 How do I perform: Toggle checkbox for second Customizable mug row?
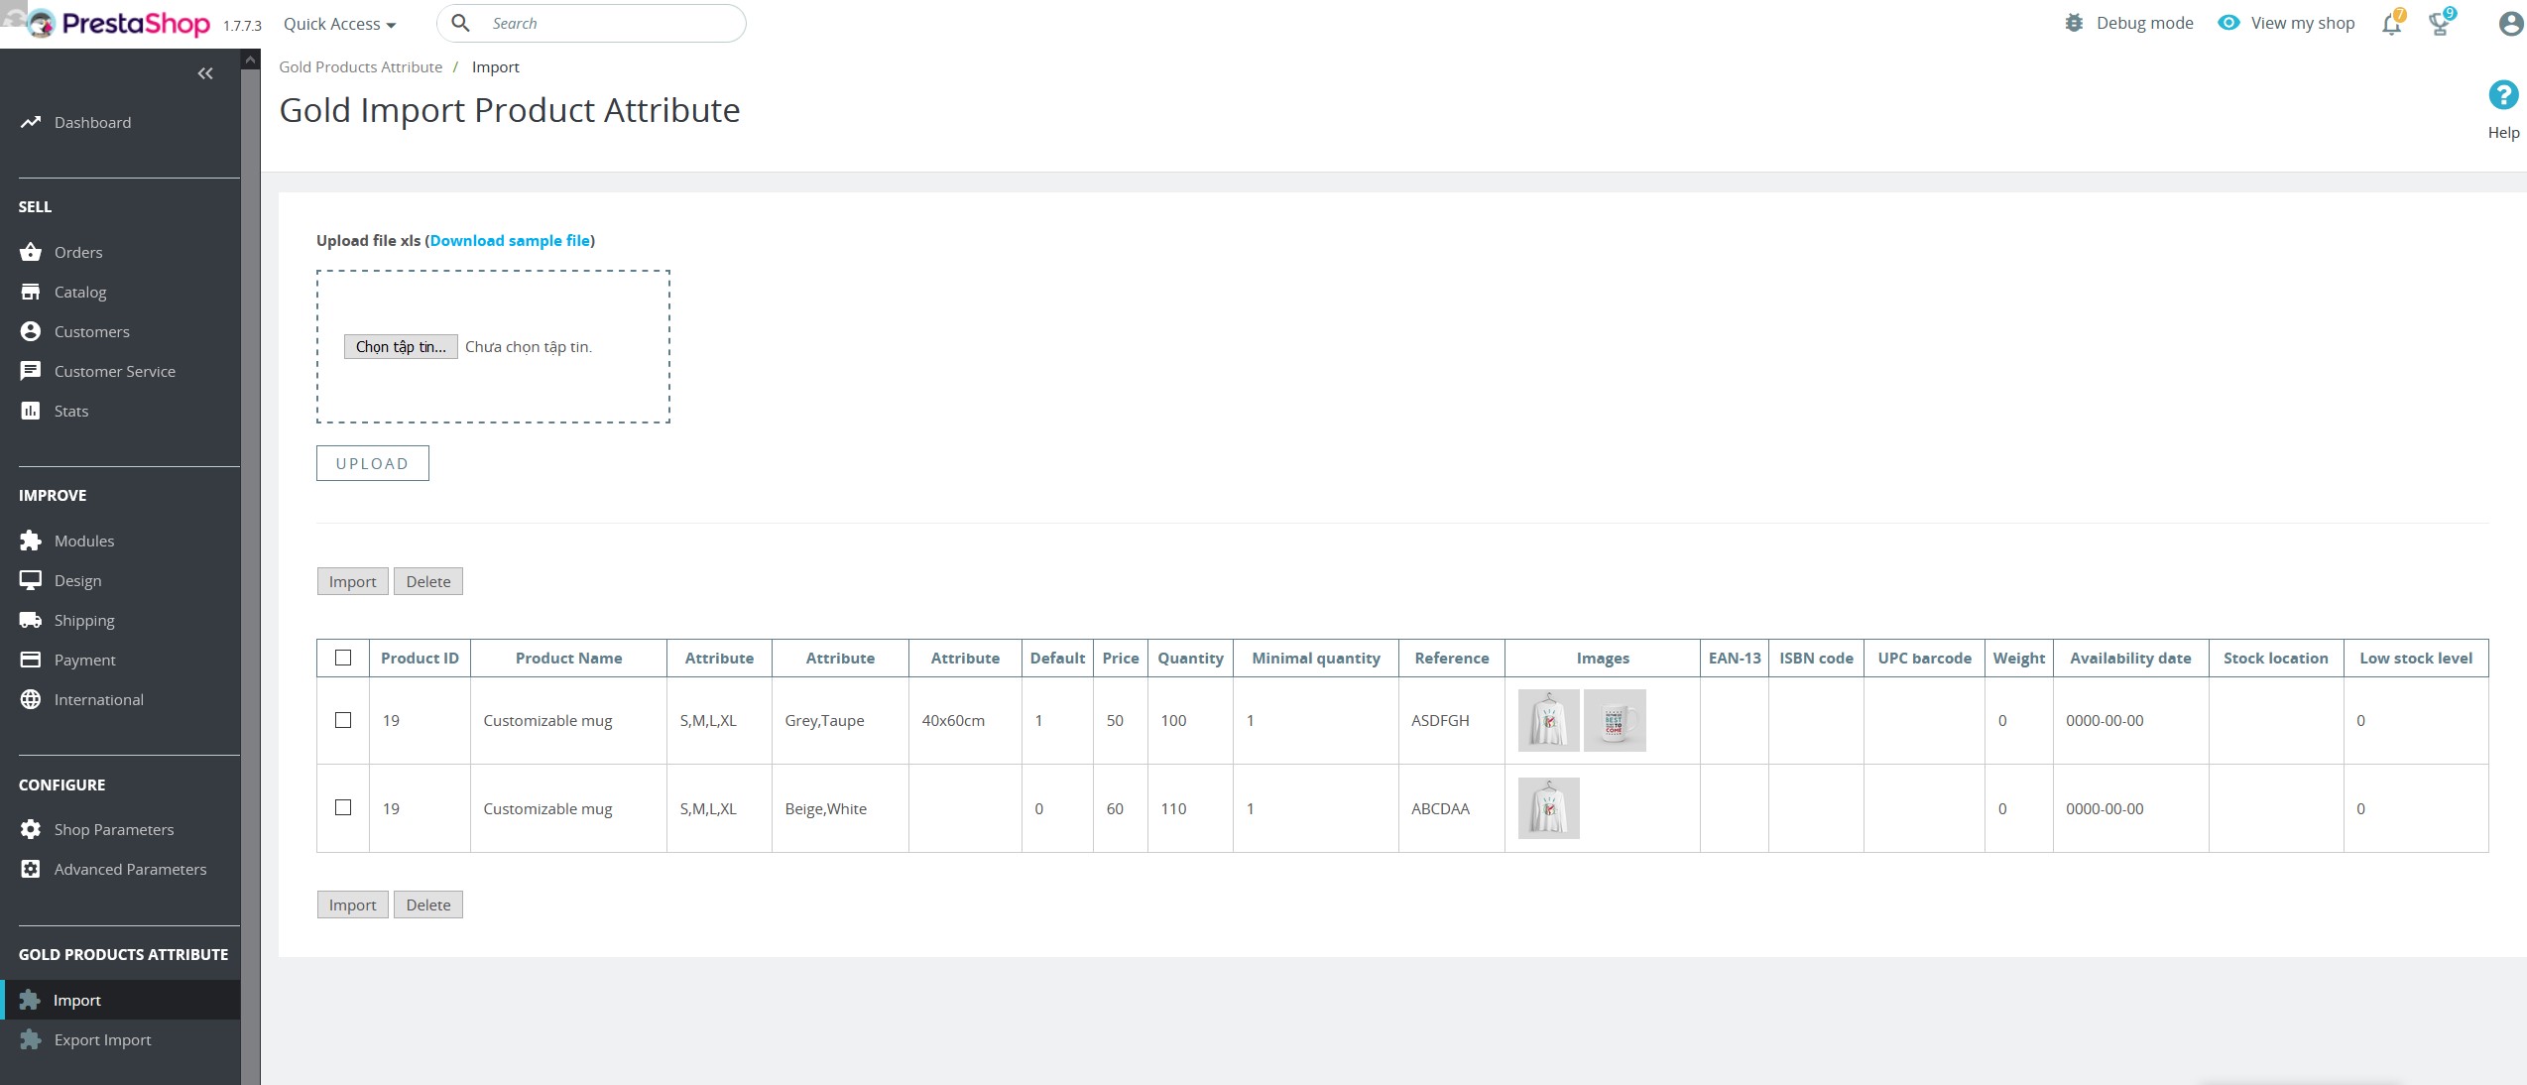(343, 807)
